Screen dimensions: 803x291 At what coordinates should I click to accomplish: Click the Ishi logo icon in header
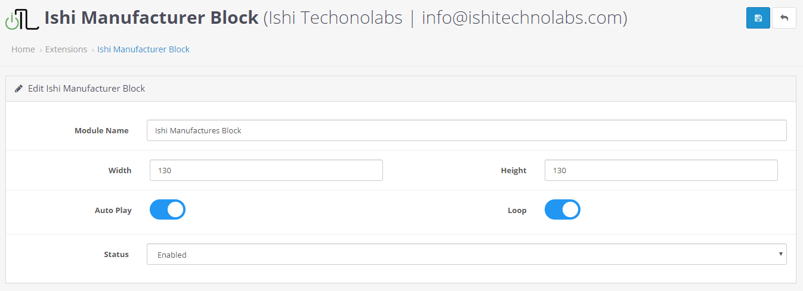(22, 19)
